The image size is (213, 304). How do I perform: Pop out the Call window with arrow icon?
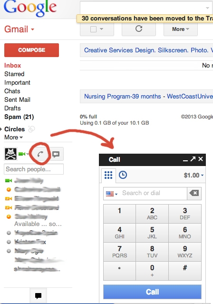point(193,159)
